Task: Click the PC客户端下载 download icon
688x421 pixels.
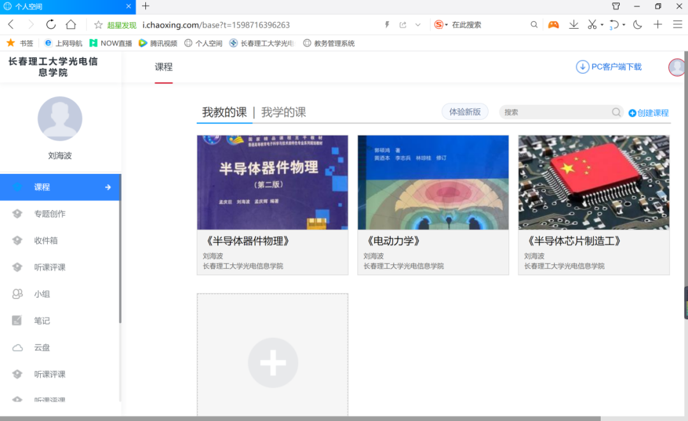Action: coord(582,67)
